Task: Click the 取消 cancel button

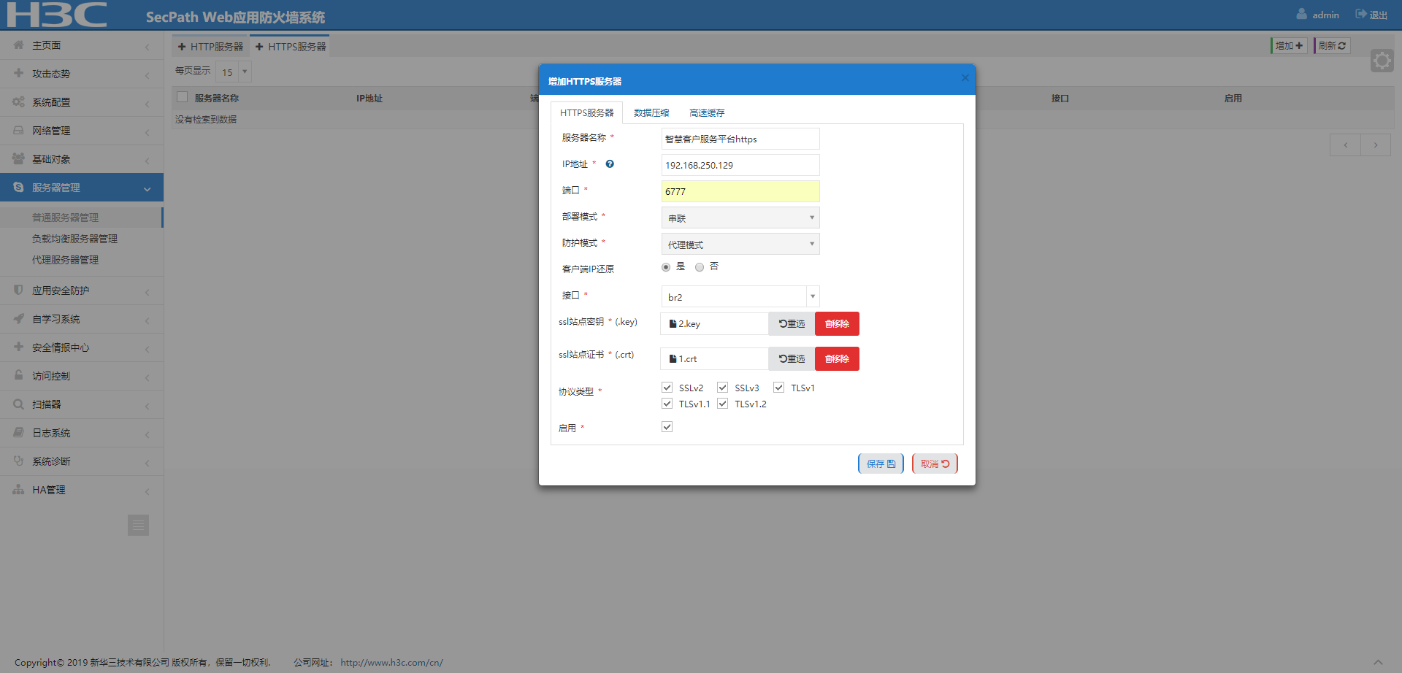Action: pyautogui.click(x=935, y=464)
